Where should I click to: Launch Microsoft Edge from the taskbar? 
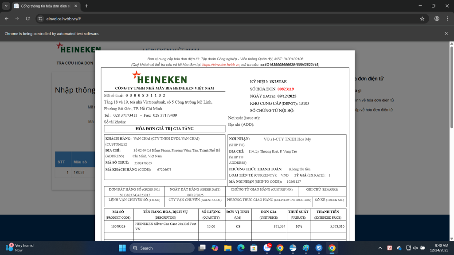(x=241, y=248)
